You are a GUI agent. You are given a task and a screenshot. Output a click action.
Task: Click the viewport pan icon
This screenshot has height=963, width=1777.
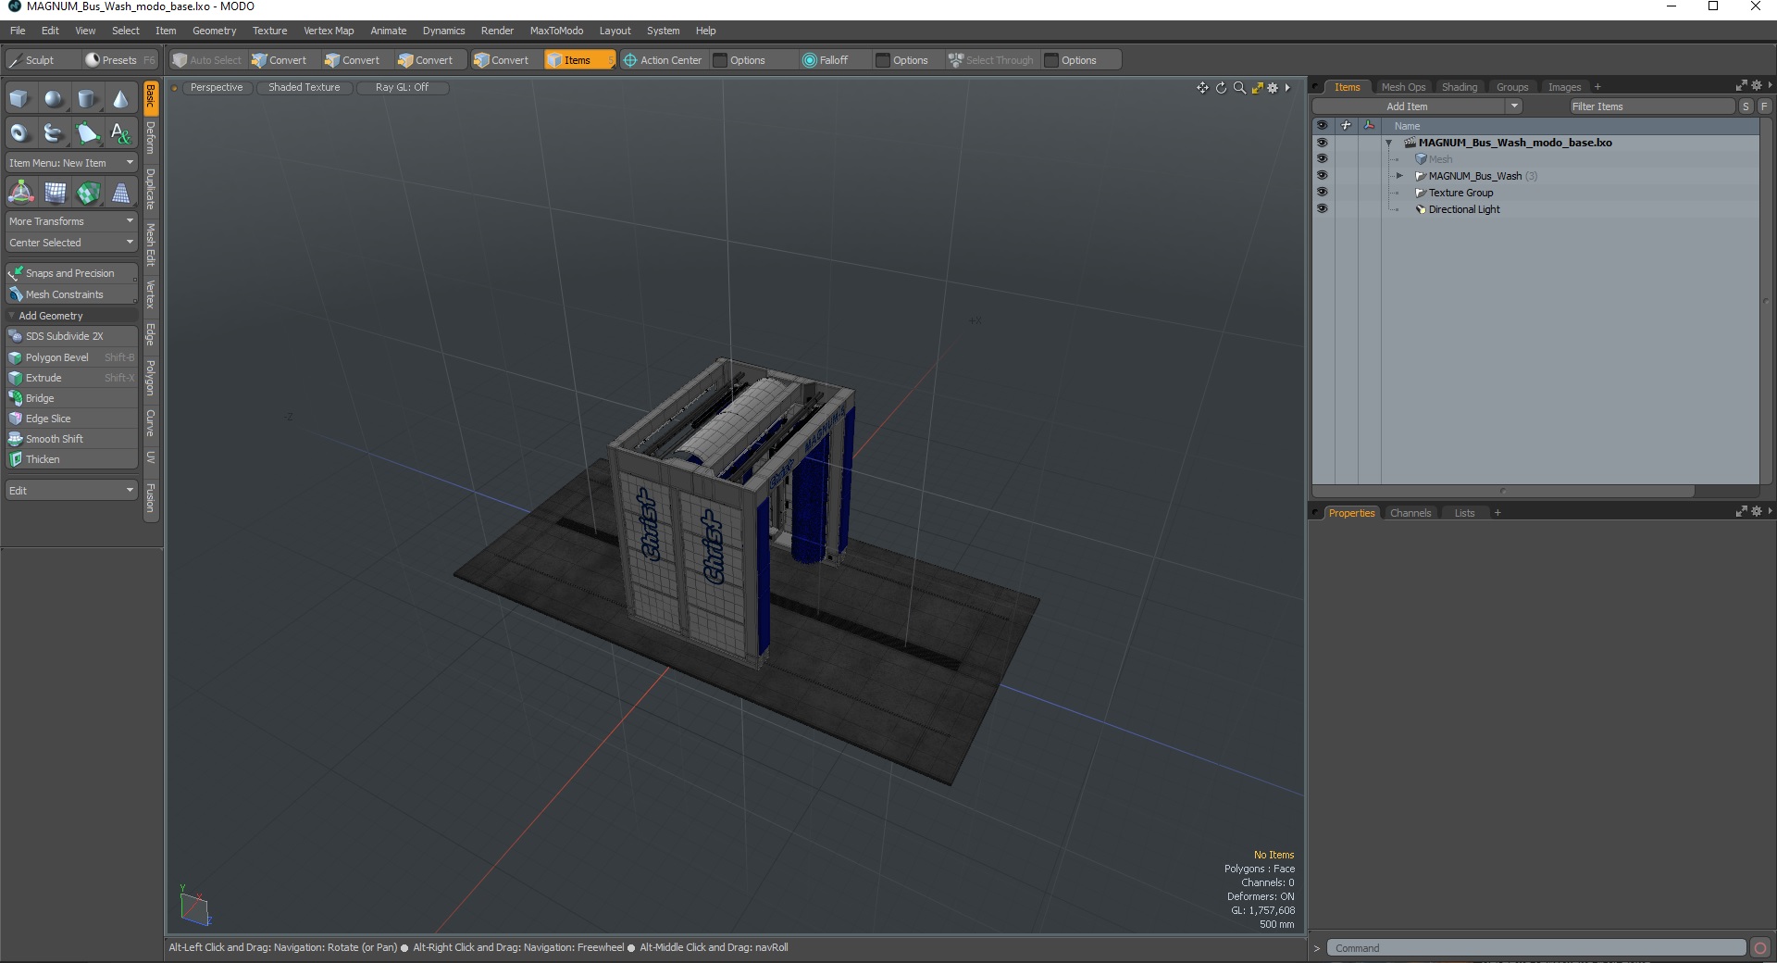[1202, 88]
